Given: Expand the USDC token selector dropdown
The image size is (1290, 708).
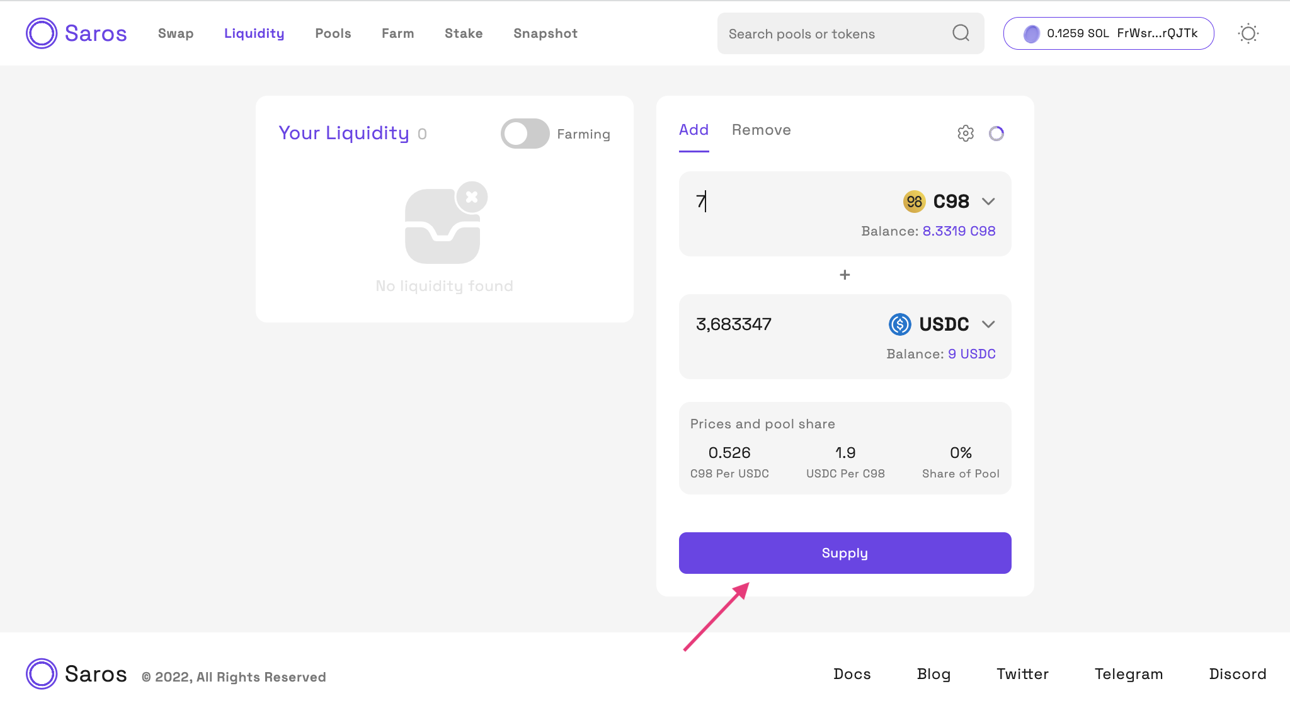Looking at the screenshot, I should 988,324.
